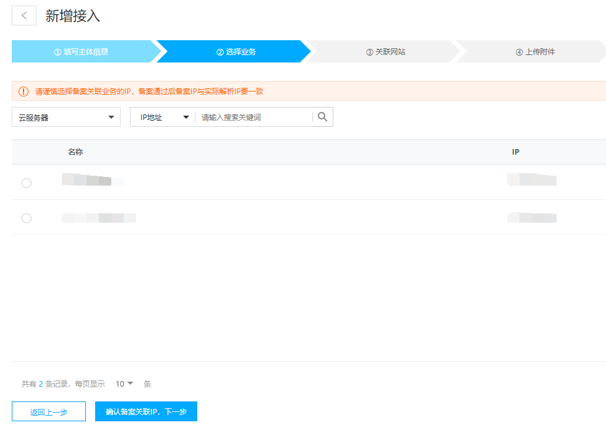This screenshot has height=446, width=606.
Task: Select the first server row radio button
Action: [27, 182]
